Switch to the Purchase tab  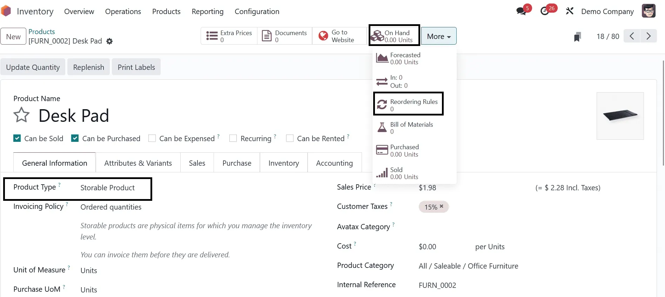(237, 163)
